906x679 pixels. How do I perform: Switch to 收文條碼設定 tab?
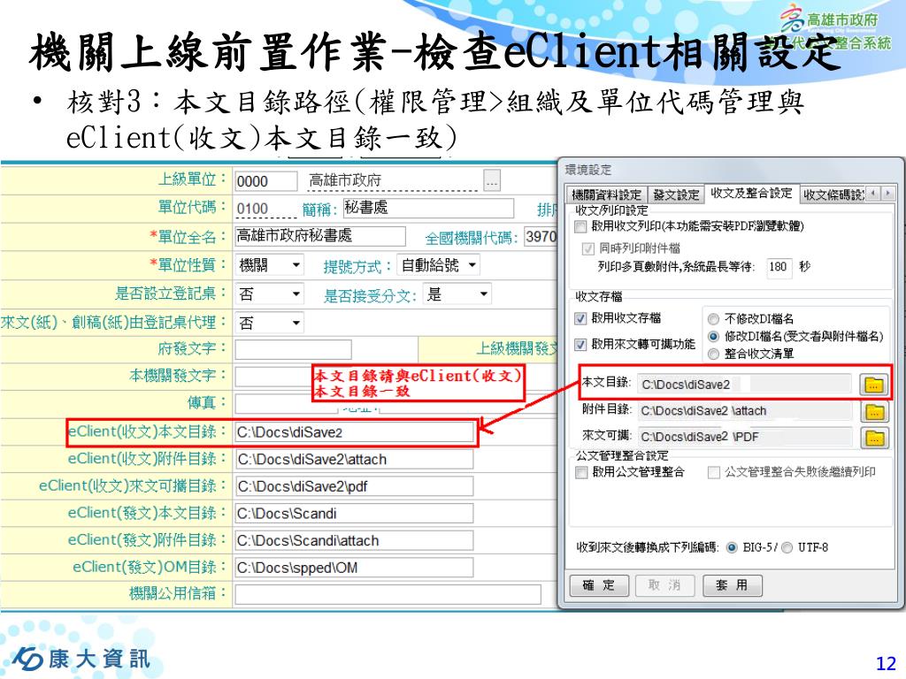[x=833, y=195]
